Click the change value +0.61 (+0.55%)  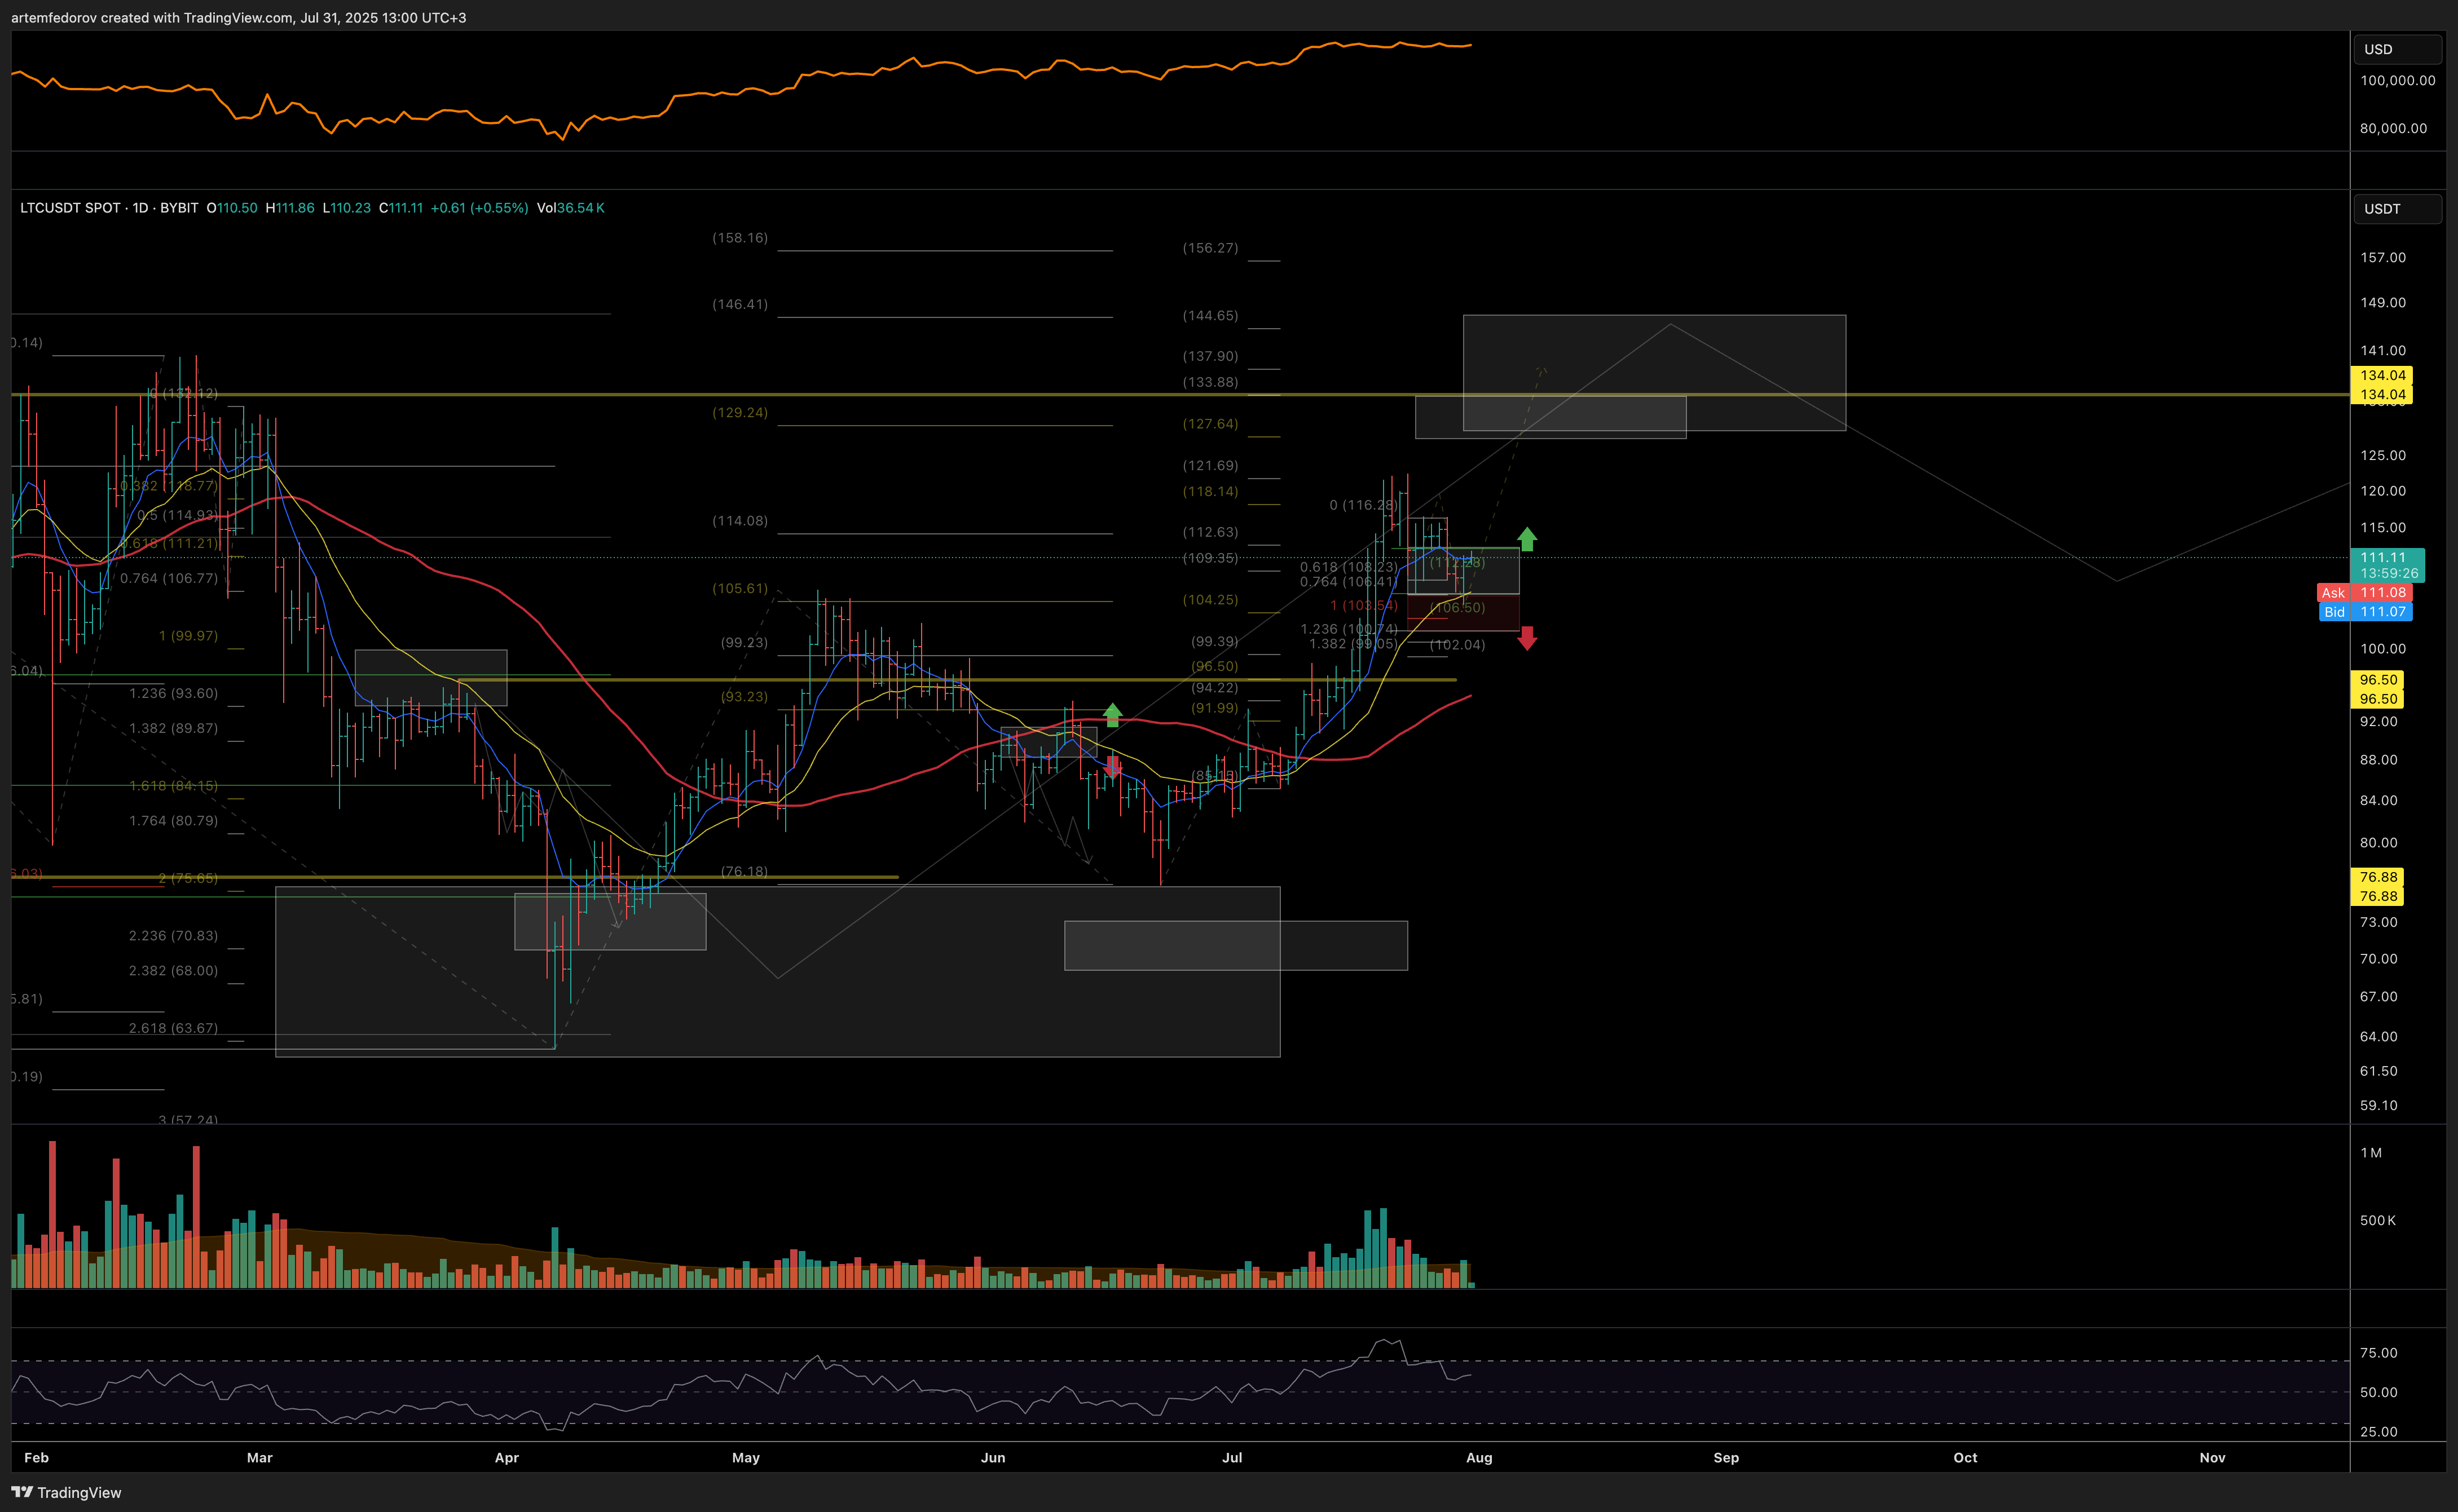479,208
